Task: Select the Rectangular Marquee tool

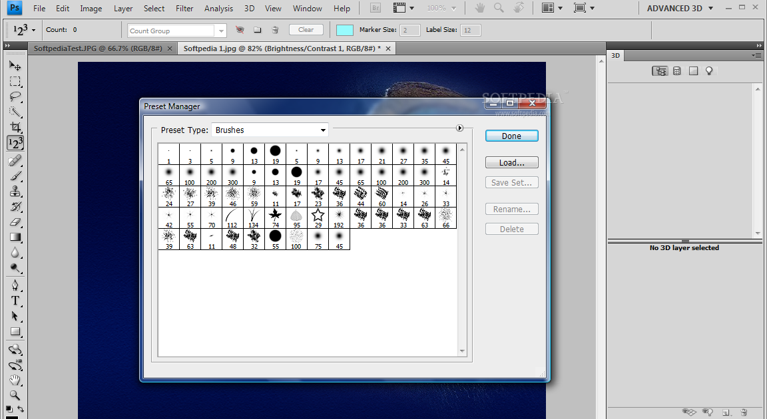Action: point(15,81)
